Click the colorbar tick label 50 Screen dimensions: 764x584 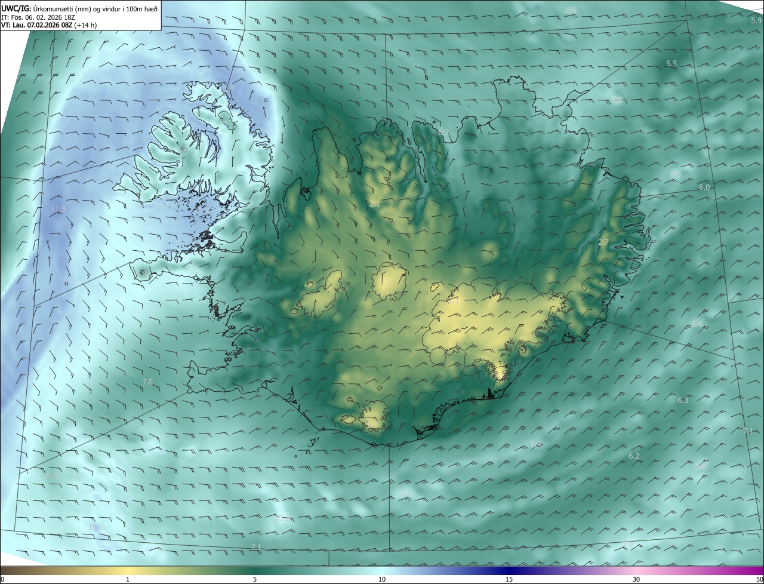tap(759, 580)
